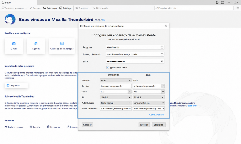The width and height of the screenshot is (241, 144).
Task: Click the Retestar button
Action: pos(144,125)
